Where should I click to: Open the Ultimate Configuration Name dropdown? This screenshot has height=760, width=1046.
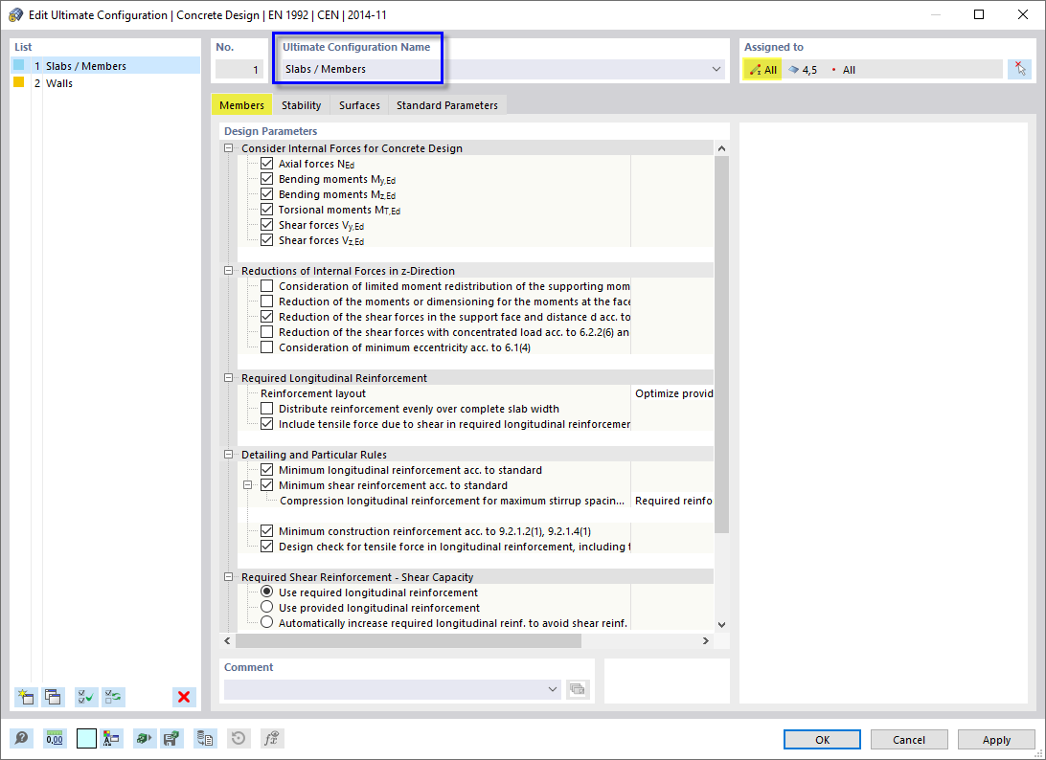click(x=716, y=69)
